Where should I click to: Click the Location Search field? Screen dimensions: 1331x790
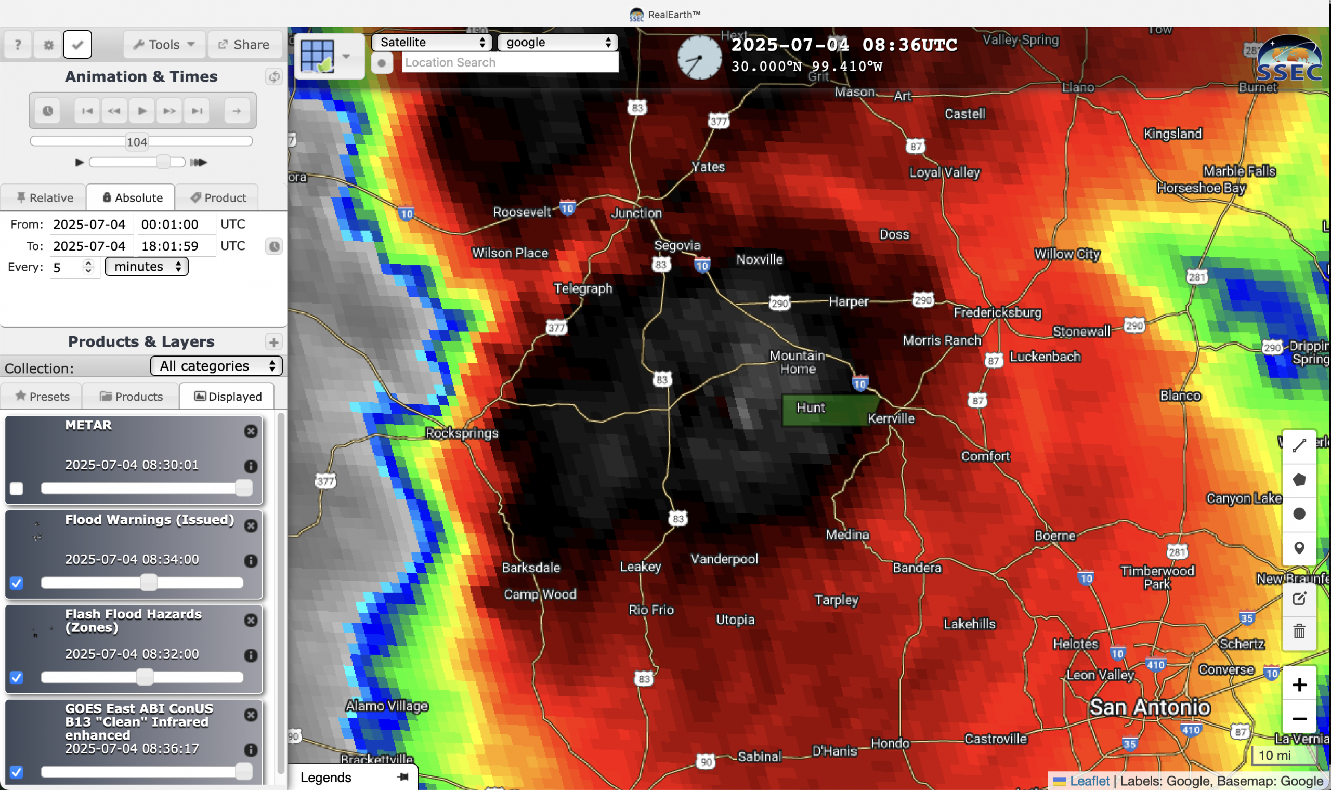pos(510,62)
